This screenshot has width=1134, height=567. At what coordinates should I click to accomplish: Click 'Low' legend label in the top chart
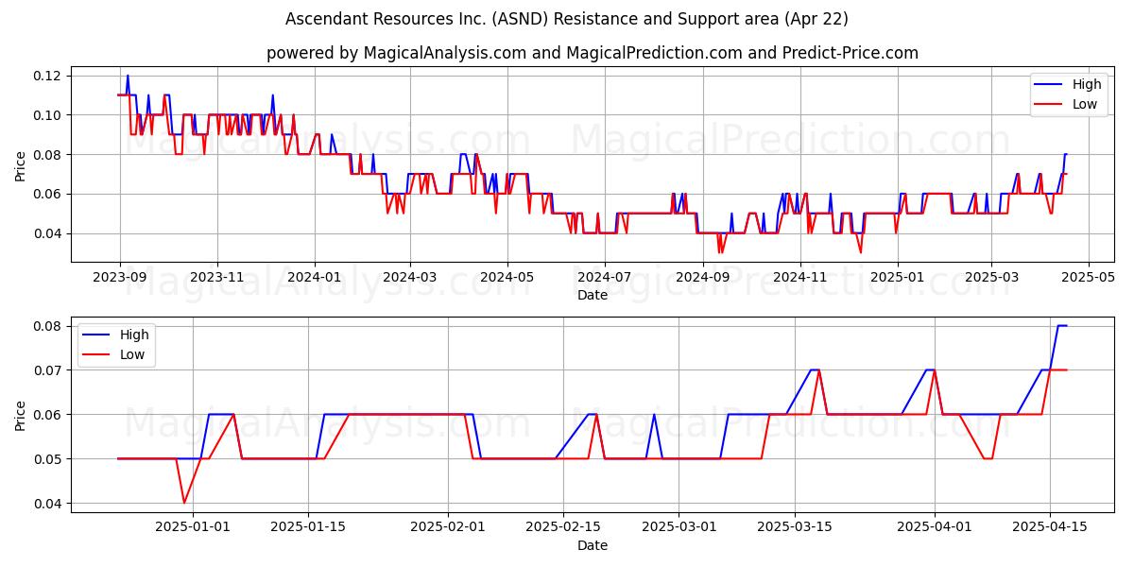tap(1085, 104)
